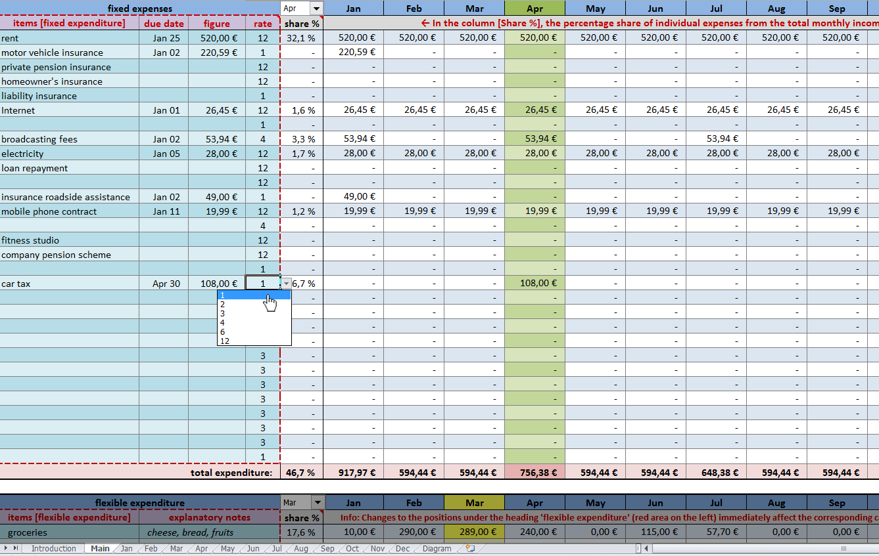Select the rent figure cell 520,00 €

(217, 38)
